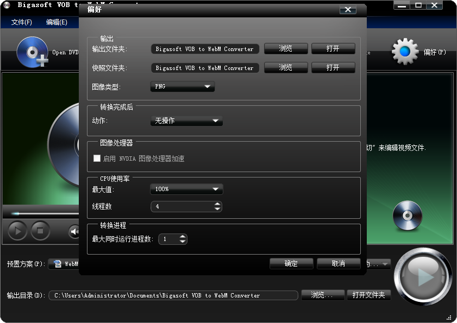Open output folder with 打开文件夹
Screen dimensions: 457x323
tap(369, 295)
